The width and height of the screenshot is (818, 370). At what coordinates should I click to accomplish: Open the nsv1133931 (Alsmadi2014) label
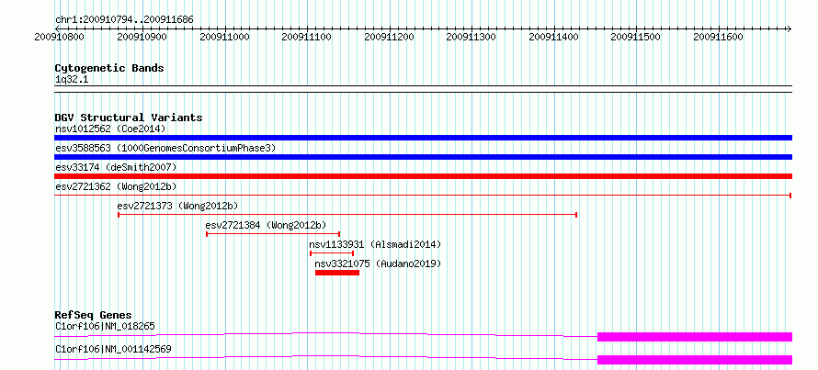(375, 244)
